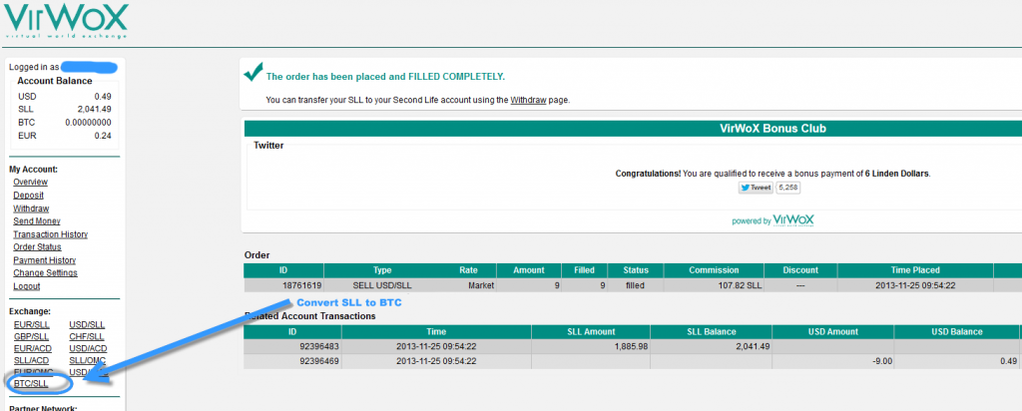Click the VirWoX logo at page top

point(67,20)
